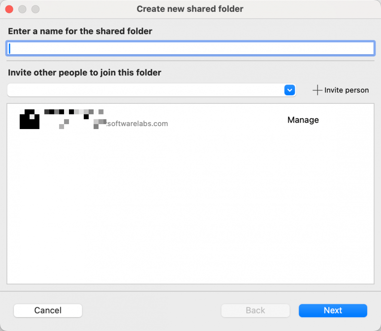
Task: Click the 'Invite other people to join' label
Action: [84, 72]
